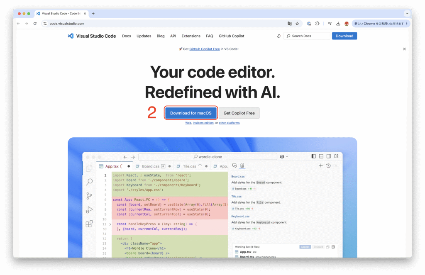Click the Keyboard.css heading in the chat panel
The height and width of the screenshot is (275, 425).
(240, 217)
